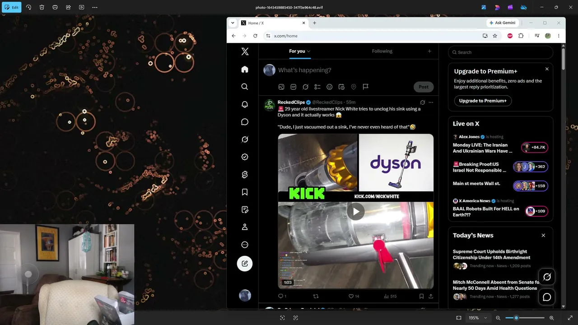Add a timeline tab with plus icon
The image size is (578, 325).
pos(429,51)
